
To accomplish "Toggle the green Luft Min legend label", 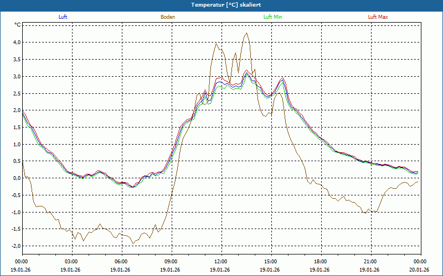I will [x=273, y=17].
